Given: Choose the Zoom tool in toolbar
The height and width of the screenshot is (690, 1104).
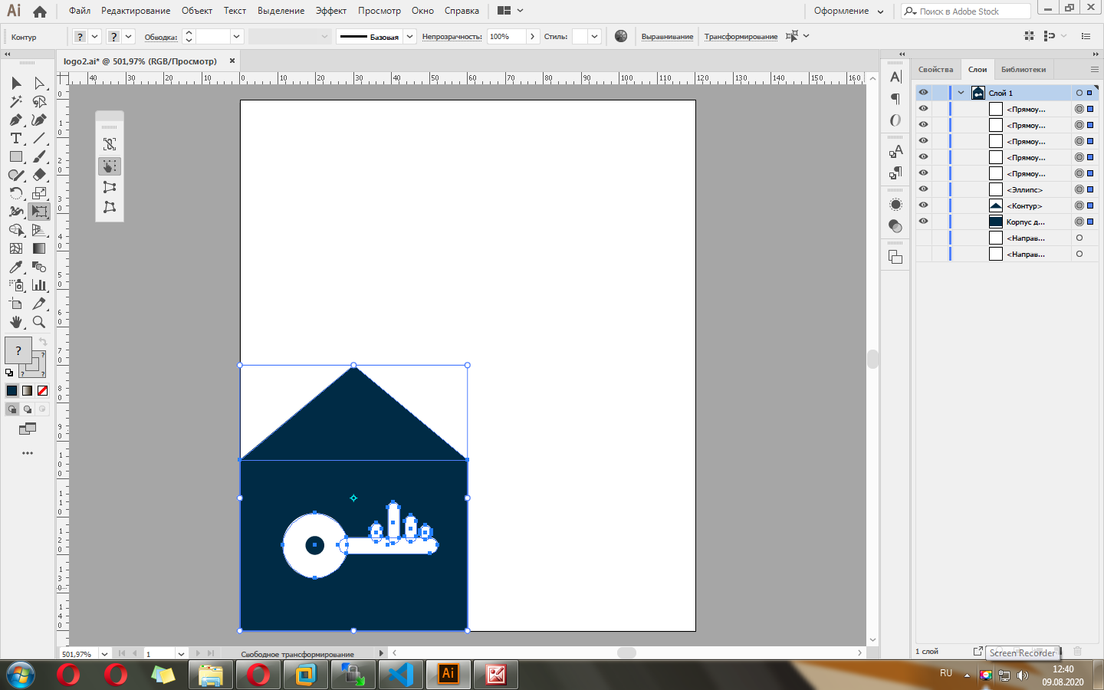Looking at the screenshot, I should 39,322.
